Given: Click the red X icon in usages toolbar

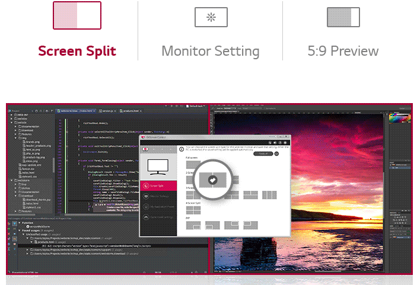Looking at the screenshot, I should pos(9,233).
